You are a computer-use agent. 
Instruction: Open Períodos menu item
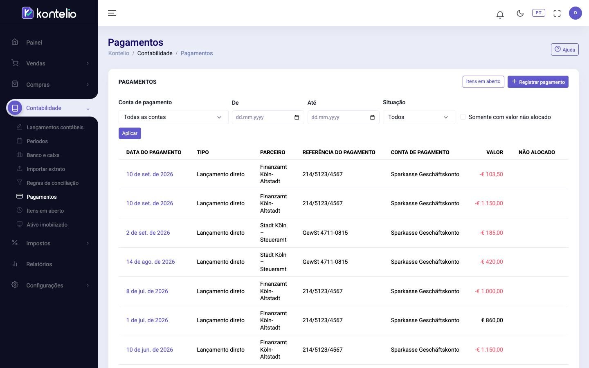point(37,141)
